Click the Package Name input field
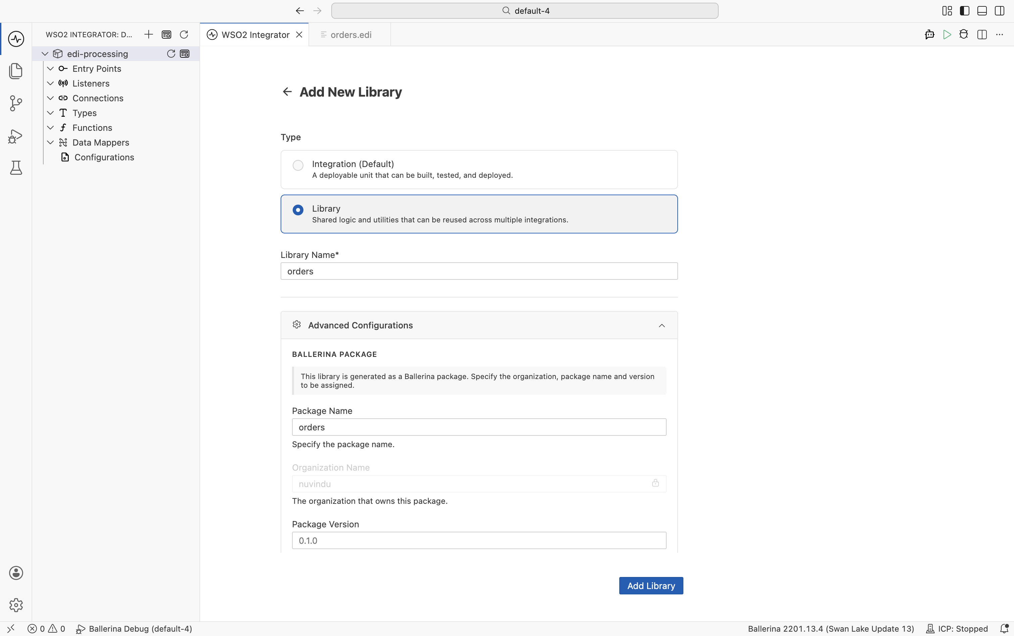This screenshot has height=636, width=1014. (x=479, y=427)
